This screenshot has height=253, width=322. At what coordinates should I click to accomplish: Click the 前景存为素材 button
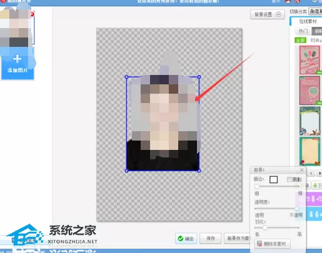point(238,239)
